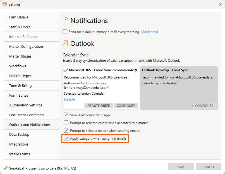Open Matter Configuration settings
This screenshot has height=174, width=225.
[32, 46]
